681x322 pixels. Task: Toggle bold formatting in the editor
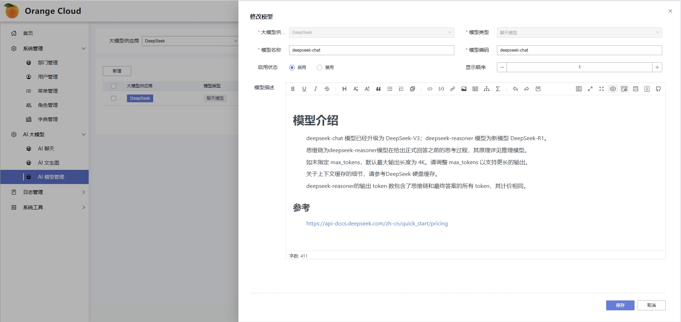293,89
